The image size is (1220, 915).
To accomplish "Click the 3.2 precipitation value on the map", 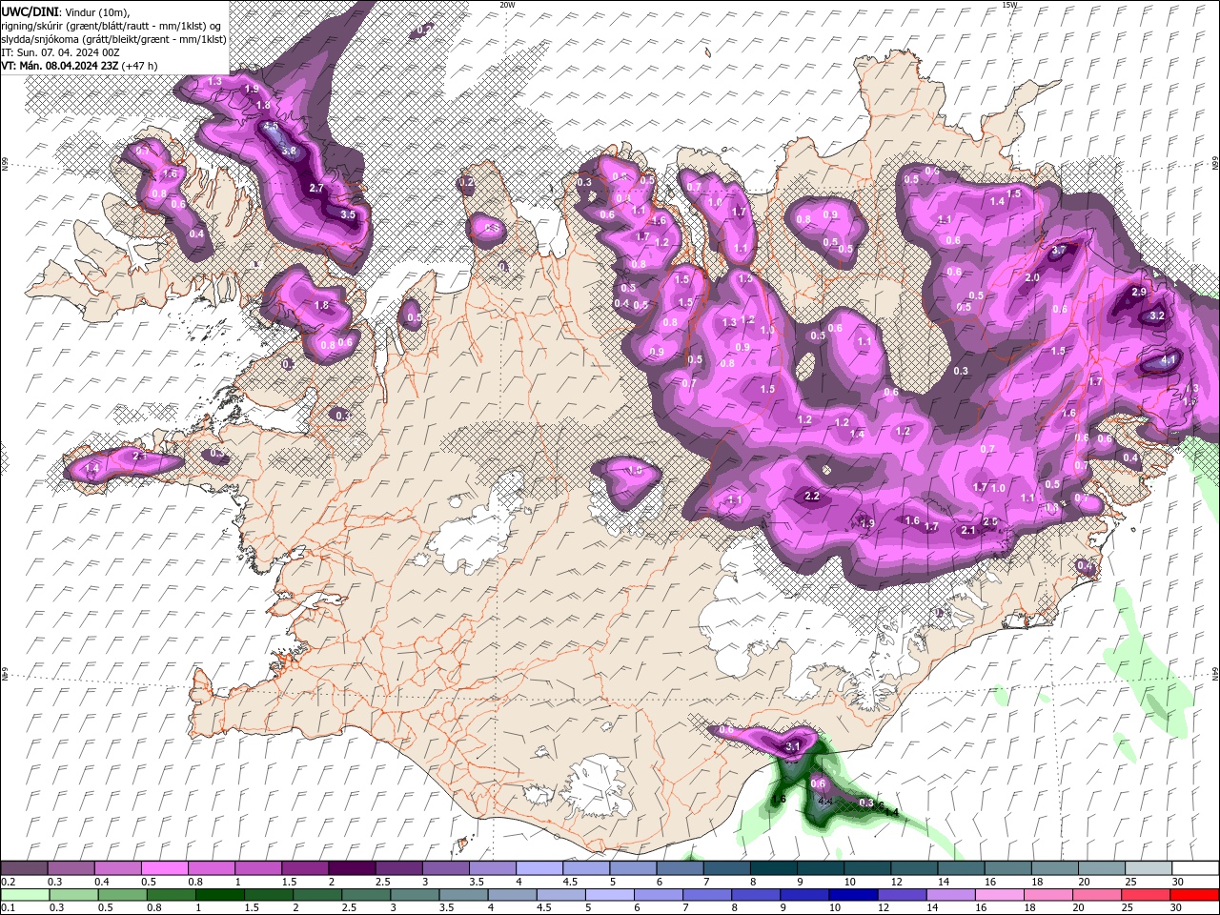I will pos(1157,315).
